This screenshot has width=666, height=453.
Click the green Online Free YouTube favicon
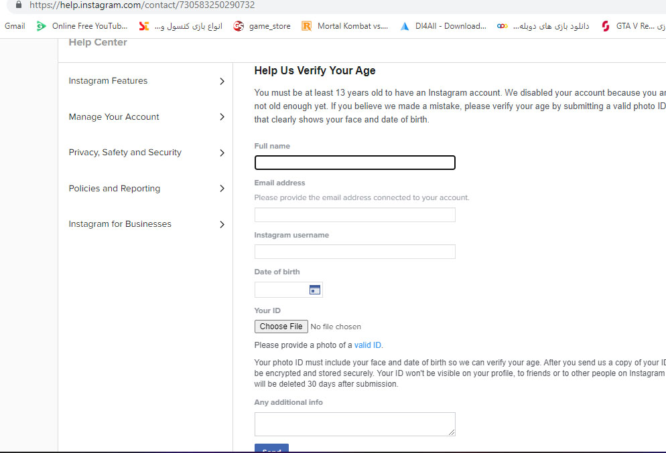pyautogui.click(x=41, y=26)
